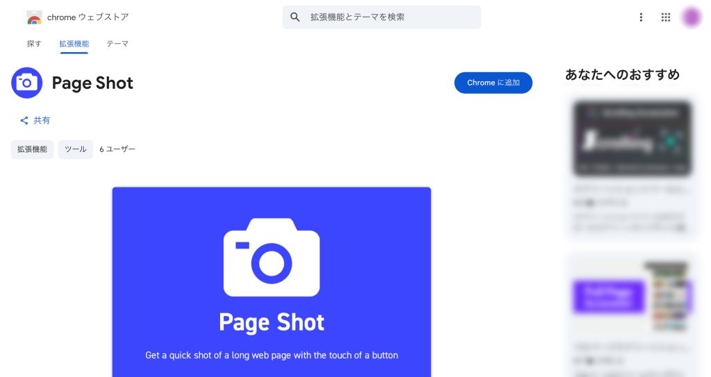Screen dimensions: 711x377
Task: Click the Chrome に追加 button
Action: 494,83
